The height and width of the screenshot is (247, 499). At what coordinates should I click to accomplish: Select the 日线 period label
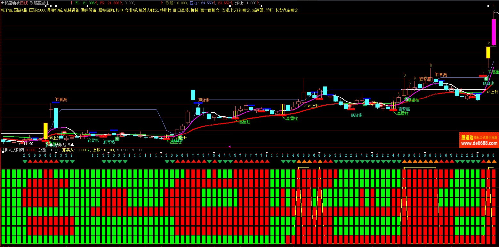coord(24,3)
